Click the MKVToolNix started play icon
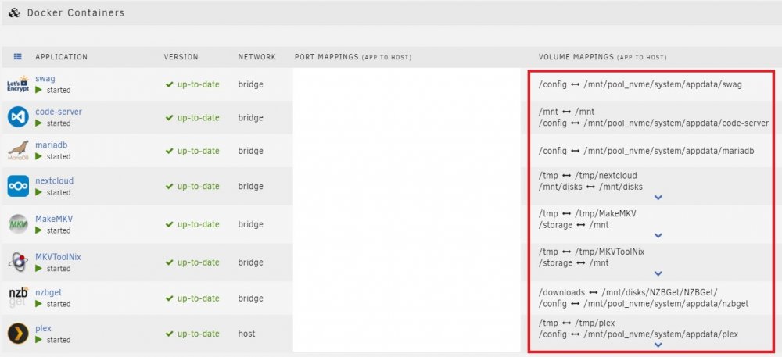The width and height of the screenshot is (782, 357). pyautogui.click(x=38, y=269)
